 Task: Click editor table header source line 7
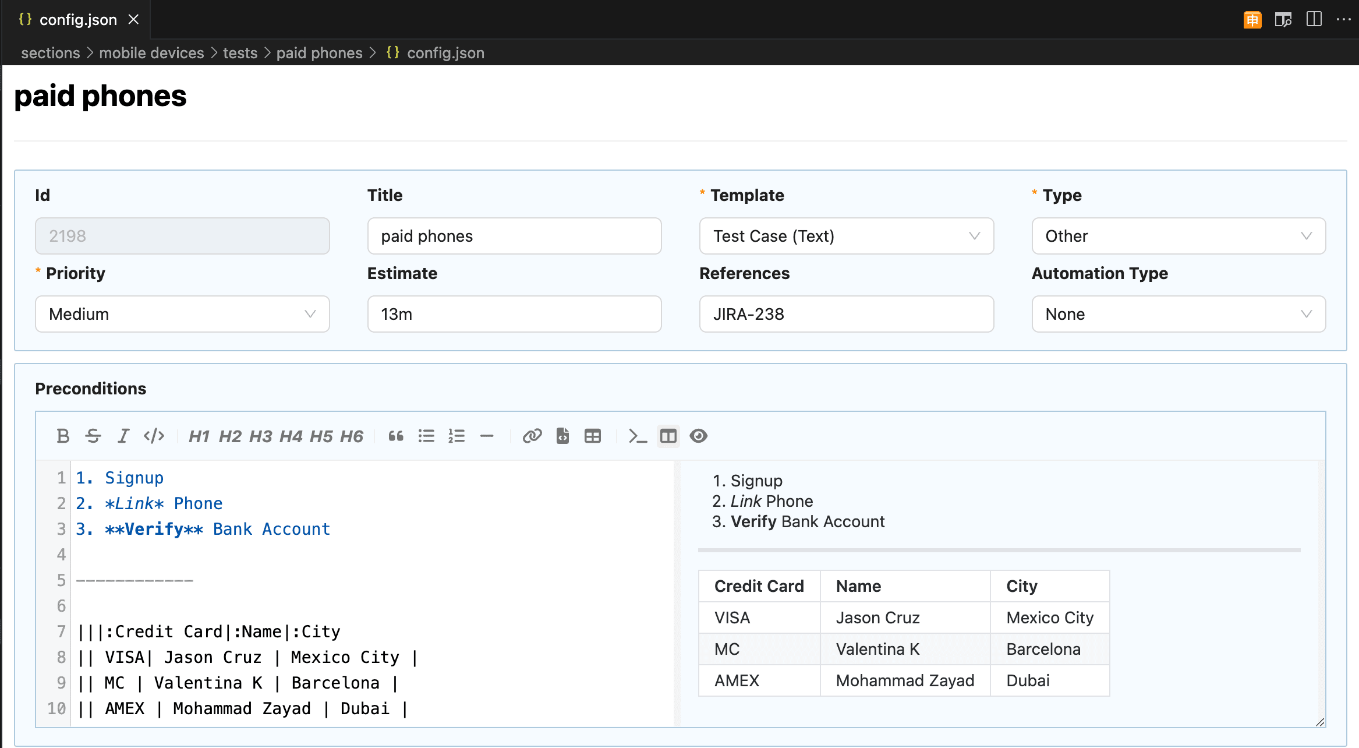pos(209,631)
